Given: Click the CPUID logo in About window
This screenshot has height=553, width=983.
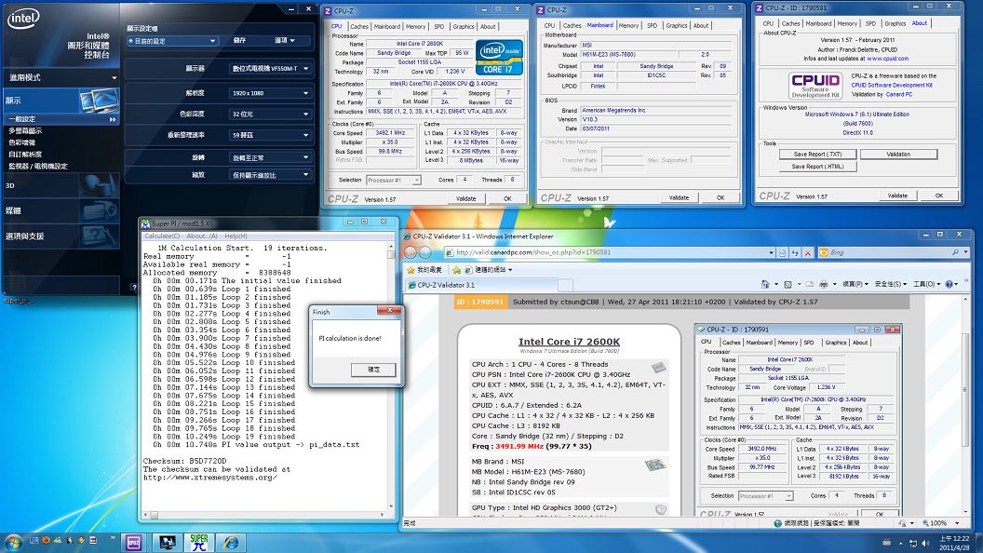Looking at the screenshot, I should 815,86.
